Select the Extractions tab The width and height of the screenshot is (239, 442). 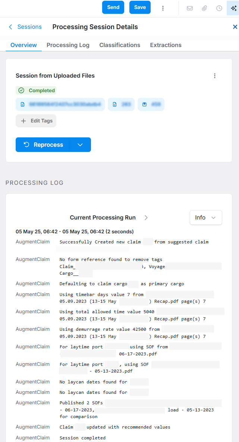[x=166, y=45]
